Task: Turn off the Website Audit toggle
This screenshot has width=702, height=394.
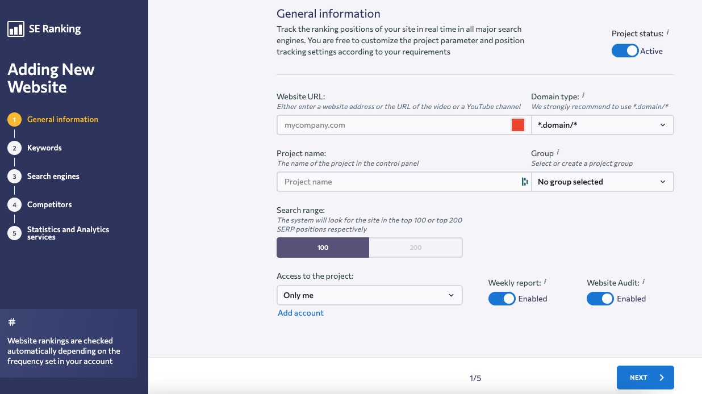Action: pyautogui.click(x=600, y=299)
